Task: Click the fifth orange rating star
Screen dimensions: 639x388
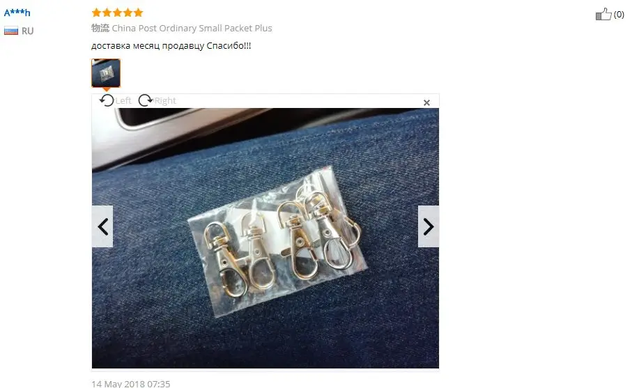Action: pos(139,13)
